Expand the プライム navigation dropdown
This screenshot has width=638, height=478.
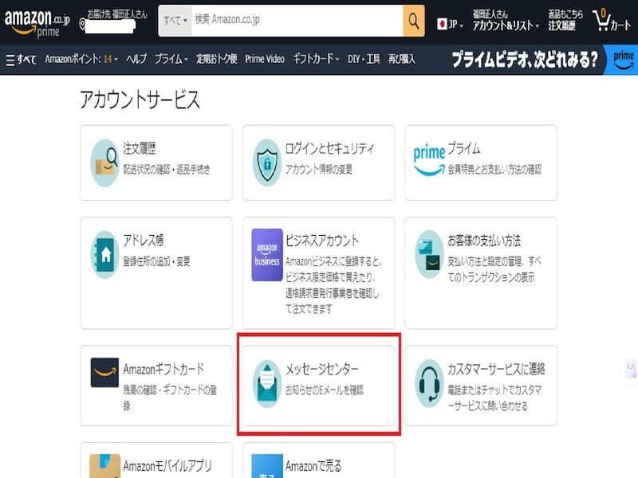click(x=171, y=59)
